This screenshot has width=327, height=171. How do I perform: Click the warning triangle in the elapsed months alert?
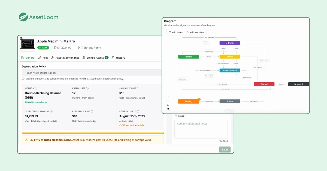[x=26, y=140]
